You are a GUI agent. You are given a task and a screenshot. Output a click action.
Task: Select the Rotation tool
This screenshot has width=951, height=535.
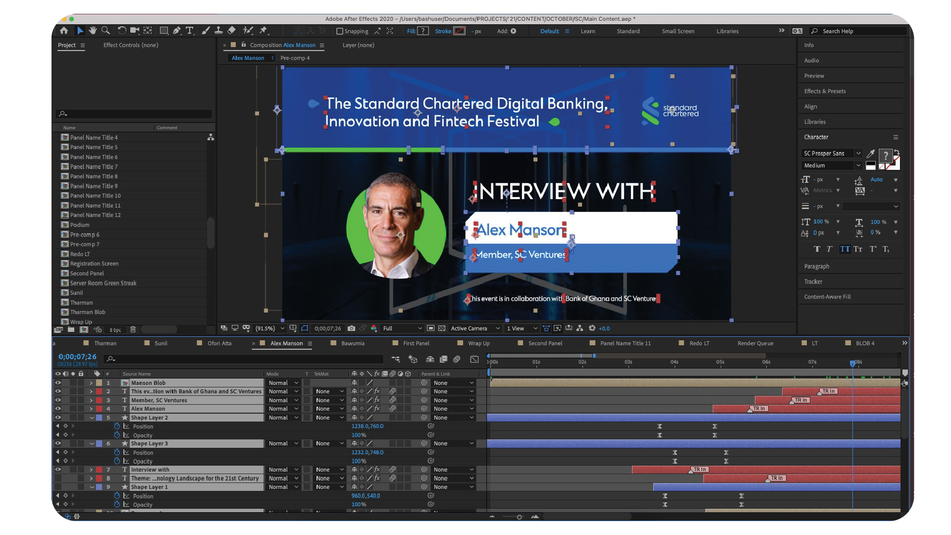point(122,31)
